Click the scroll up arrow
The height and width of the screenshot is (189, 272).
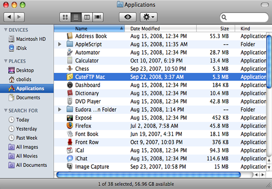269,160
